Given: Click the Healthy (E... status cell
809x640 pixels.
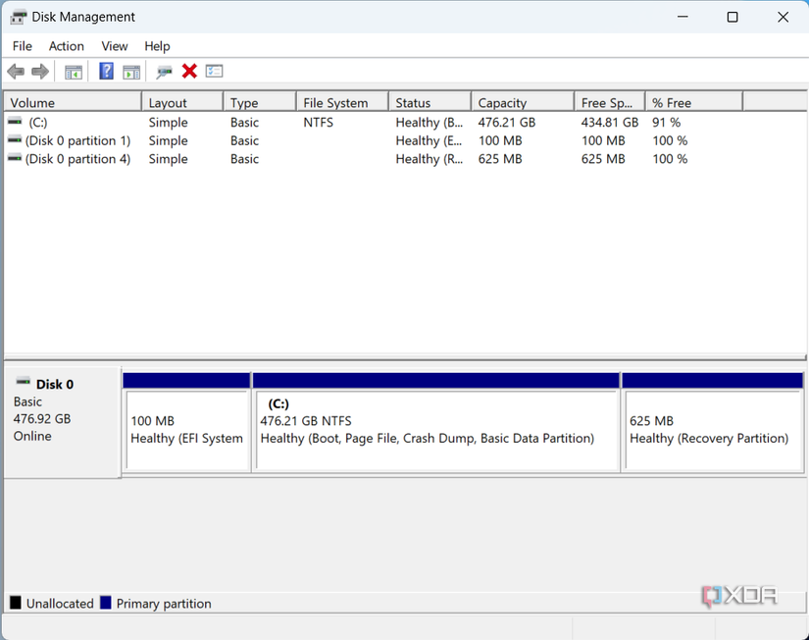Looking at the screenshot, I should pyautogui.click(x=429, y=140).
